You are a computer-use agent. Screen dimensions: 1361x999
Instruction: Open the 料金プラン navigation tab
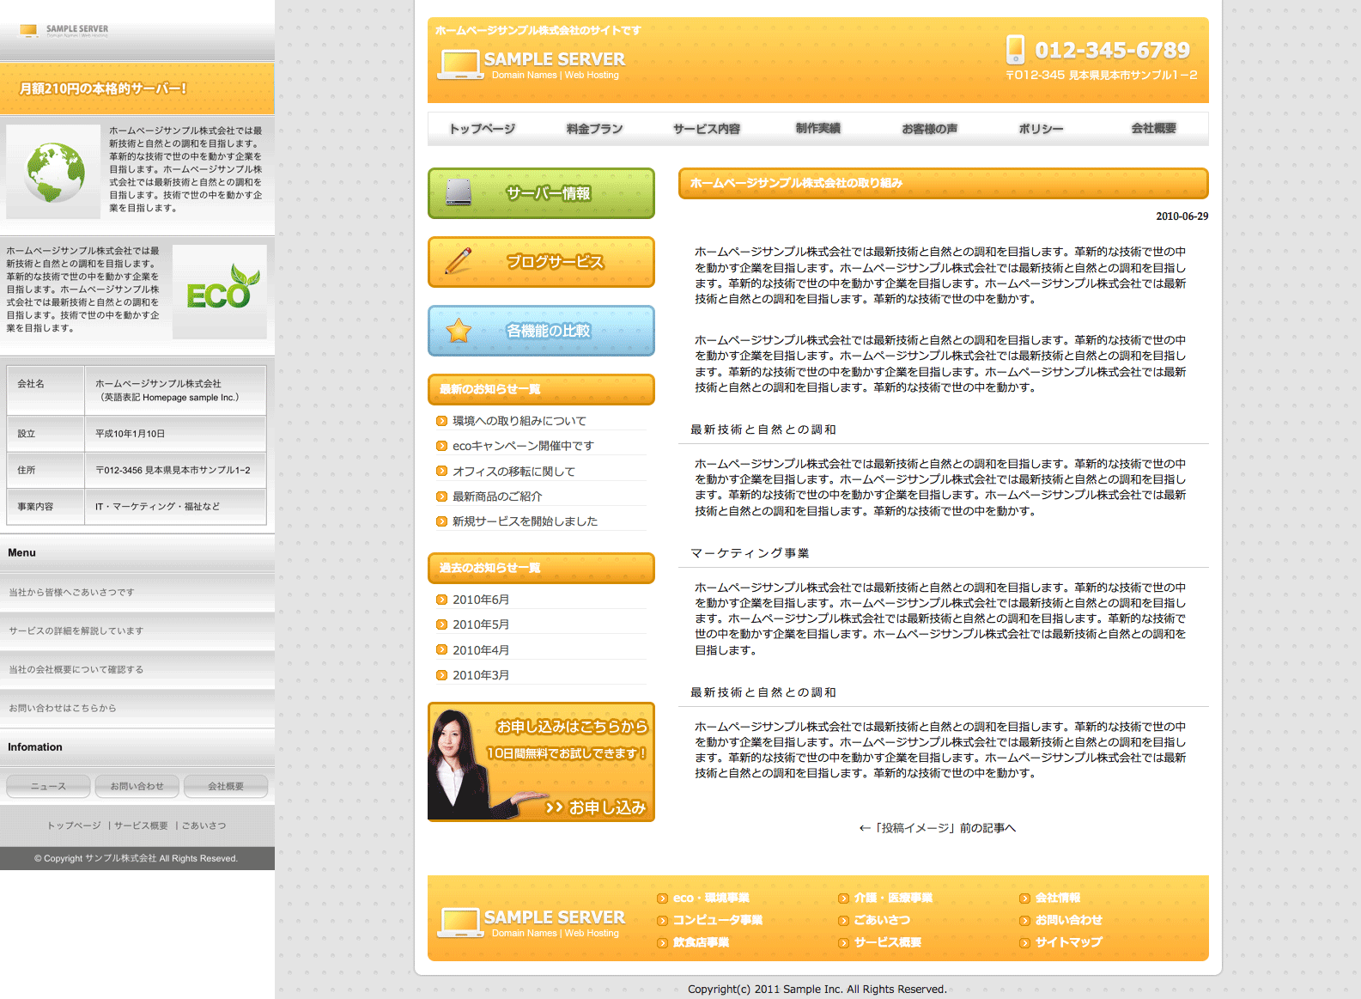point(594,129)
